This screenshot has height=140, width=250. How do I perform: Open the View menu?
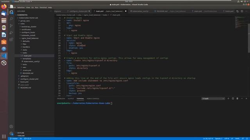pos(28,7)
